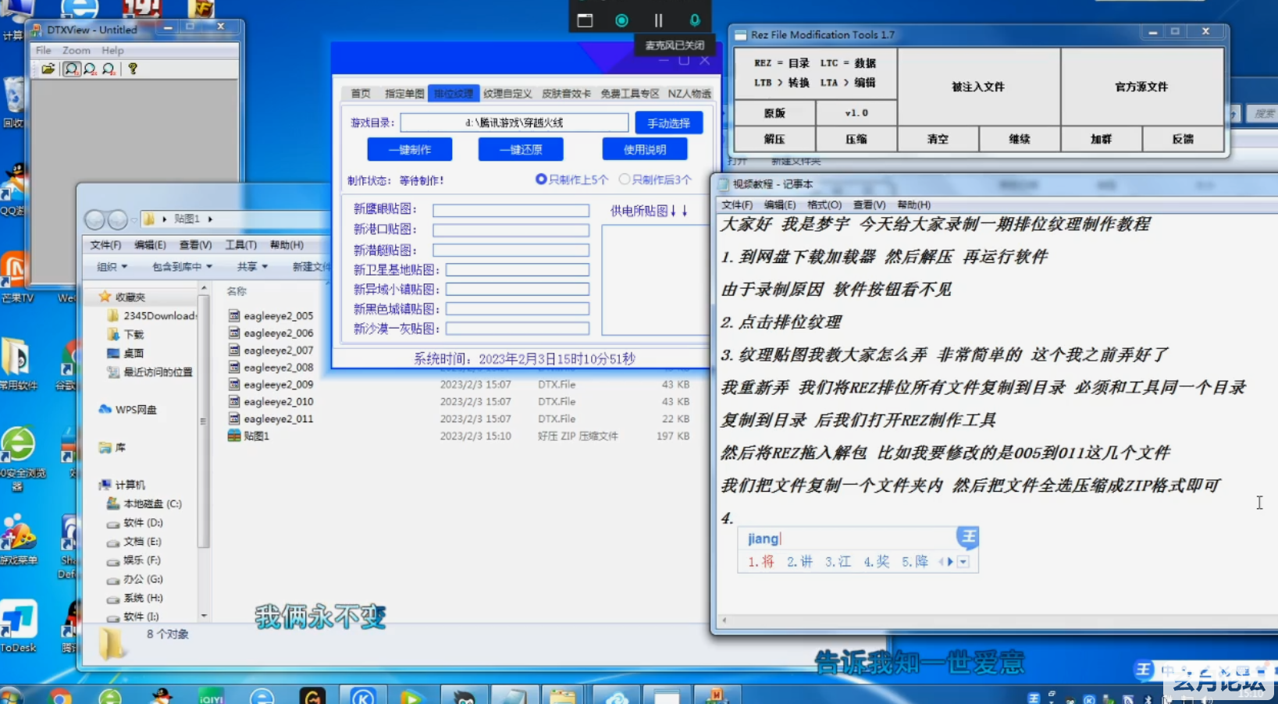The height and width of the screenshot is (704, 1278).
Task: Switch to the 首页 tab
Action: click(x=361, y=94)
